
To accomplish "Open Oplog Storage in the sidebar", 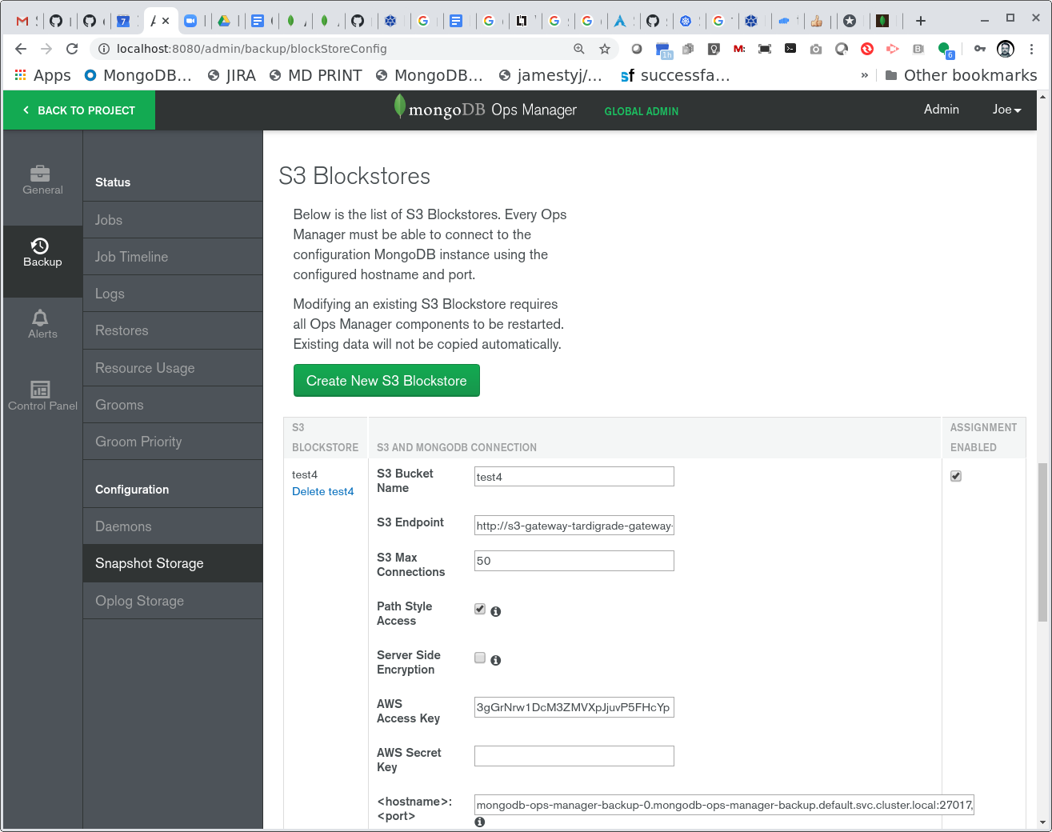I will point(139,601).
